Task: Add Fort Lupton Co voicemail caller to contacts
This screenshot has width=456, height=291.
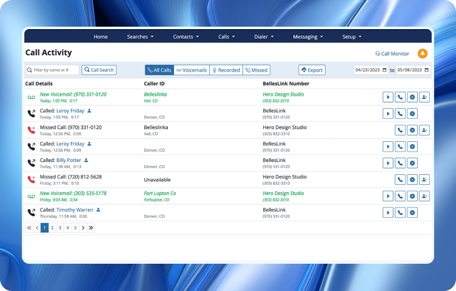Action: point(424,196)
